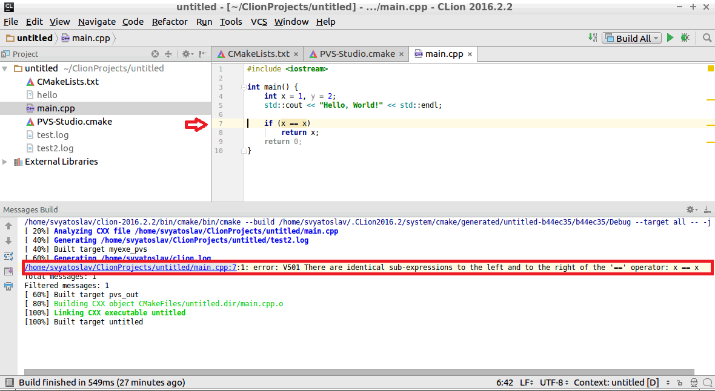The image size is (715, 391).
Task: Select test2.log in the project tree
Action: coord(55,148)
